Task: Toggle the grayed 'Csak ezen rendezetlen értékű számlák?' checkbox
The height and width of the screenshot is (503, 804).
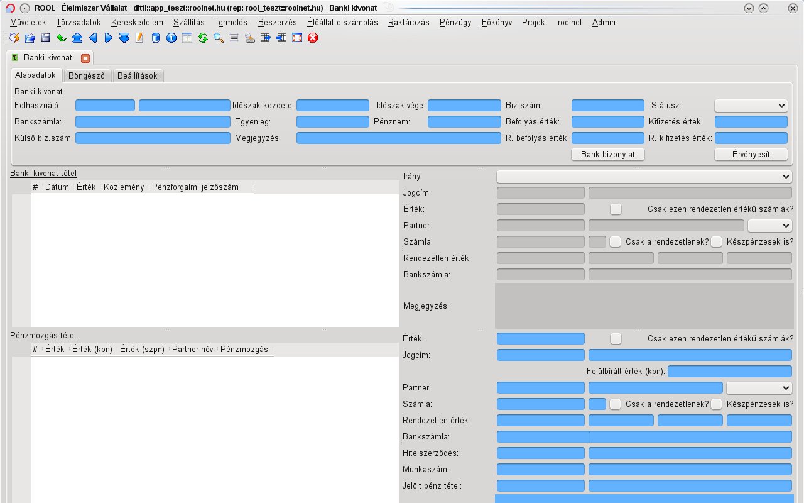Action: (x=616, y=209)
